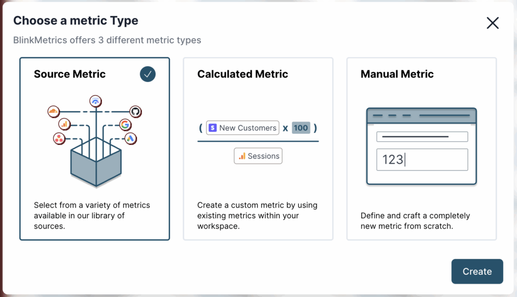Click the Google Ads icon
The height and width of the screenshot is (297, 517).
[x=131, y=138]
